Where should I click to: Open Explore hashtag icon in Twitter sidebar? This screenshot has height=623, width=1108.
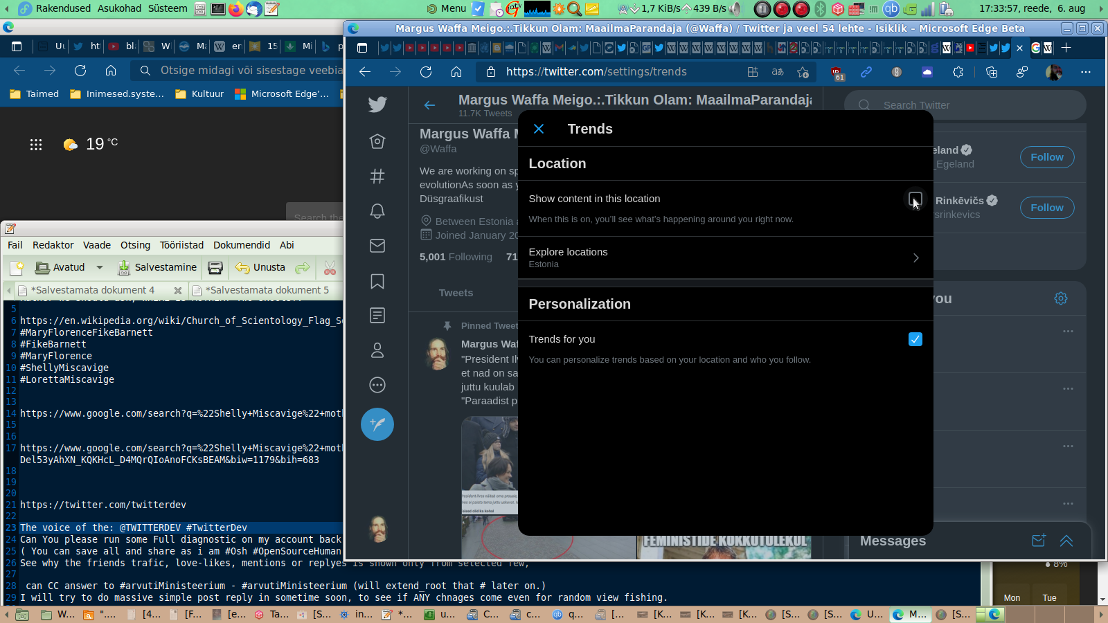[377, 176]
